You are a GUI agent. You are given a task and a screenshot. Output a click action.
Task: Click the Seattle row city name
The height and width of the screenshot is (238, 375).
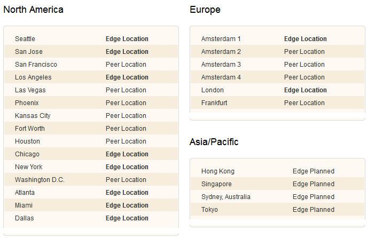[25, 39]
